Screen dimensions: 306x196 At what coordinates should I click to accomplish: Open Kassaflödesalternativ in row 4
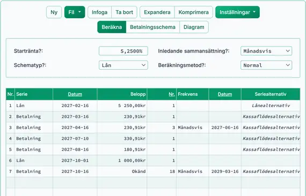point(271,139)
